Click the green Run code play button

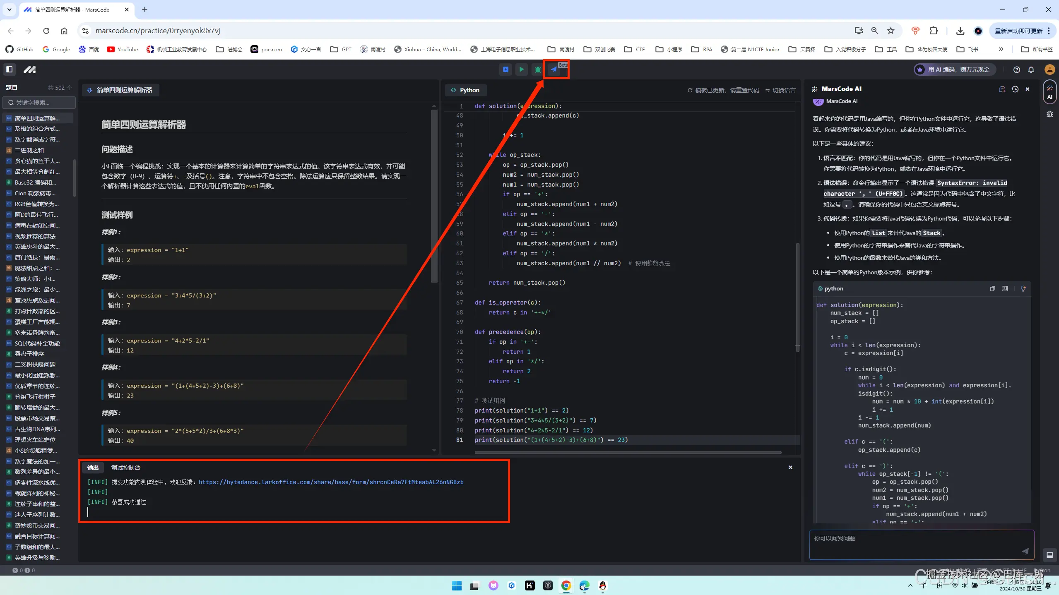coord(521,70)
